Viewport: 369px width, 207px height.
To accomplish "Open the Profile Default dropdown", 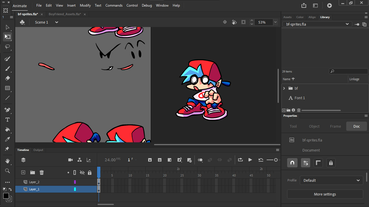I will tap(331, 180).
